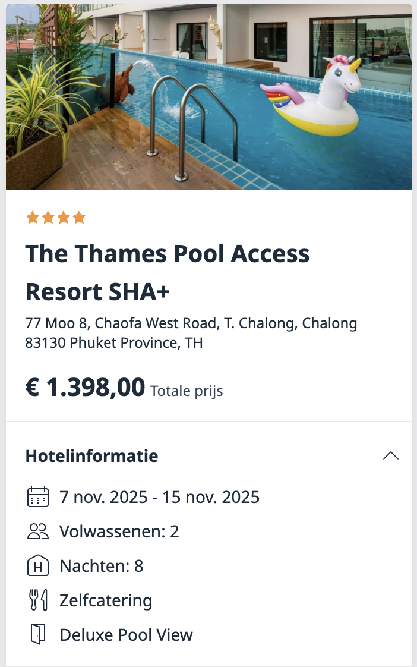Click the hotel H icon beside Nachten
Image resolution: width=417 pixels, height=667 pixels.
pyautogui.click(x=38, y=566)
